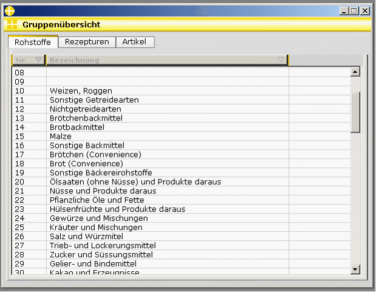Select the row 'Brot (Convenience)'
This screenshot has height=292, width=376.
(182, 164)
